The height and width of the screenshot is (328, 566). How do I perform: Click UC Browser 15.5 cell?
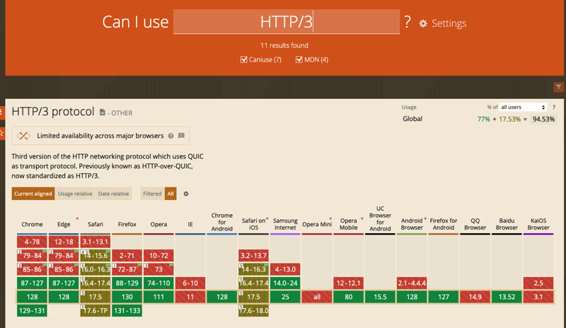tap(380, 297)
